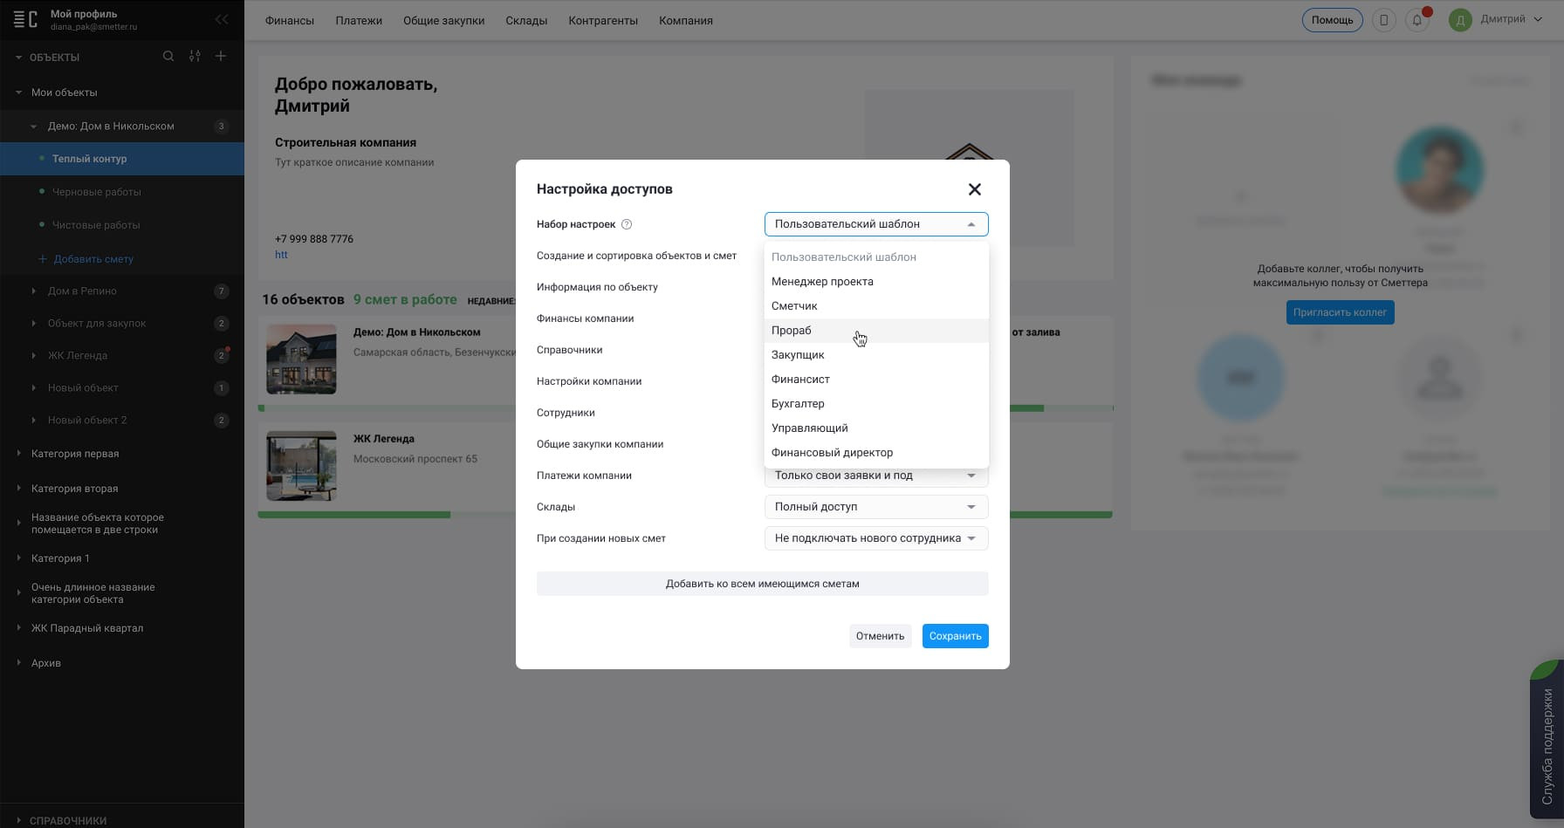Choose Финансовый директор option
The image size is (1564, 828).
832,453
